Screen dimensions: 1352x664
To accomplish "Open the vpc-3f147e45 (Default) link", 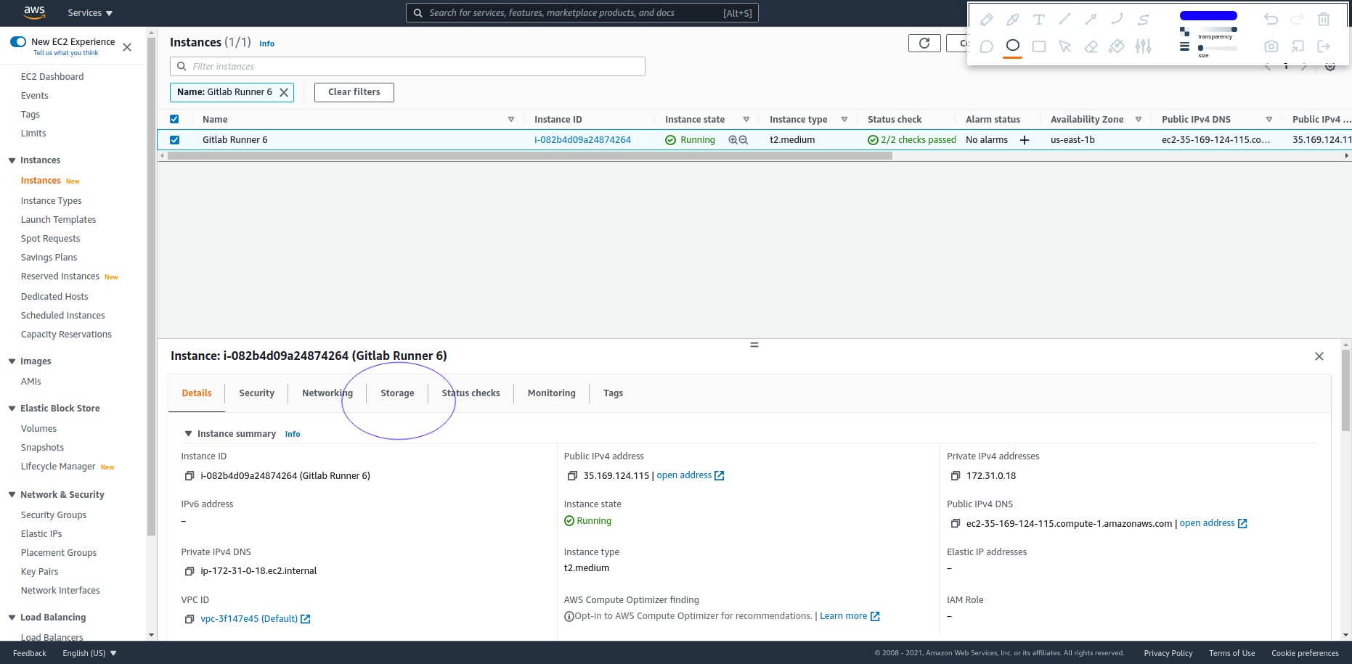I will coord(256,619).
